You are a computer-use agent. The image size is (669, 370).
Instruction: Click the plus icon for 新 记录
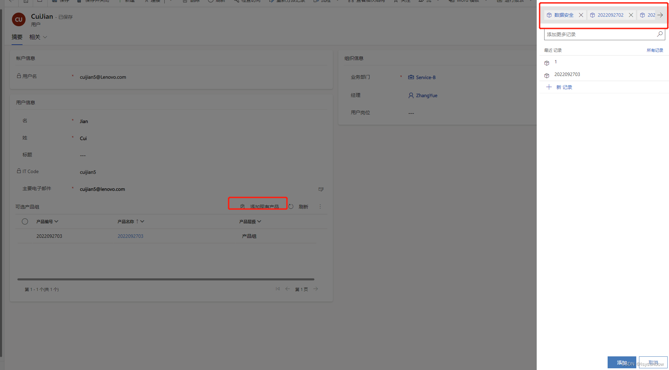pos(549,87)
